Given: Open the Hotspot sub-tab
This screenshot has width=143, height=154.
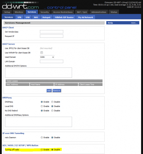Looking at the screenshot, I should tap(46, 17).
